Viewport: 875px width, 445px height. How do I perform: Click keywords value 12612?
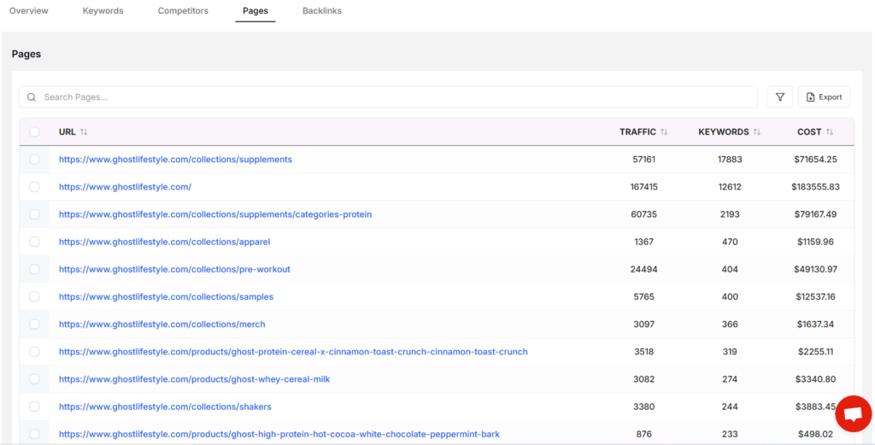tap(730, 187)
